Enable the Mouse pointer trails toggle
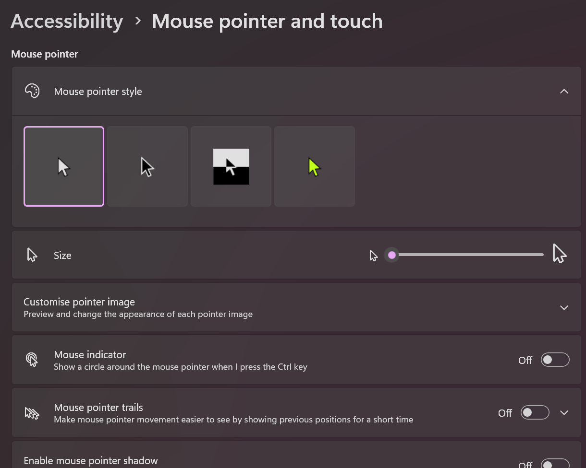Viewport: 586px width, 468px height. (535, 413)
